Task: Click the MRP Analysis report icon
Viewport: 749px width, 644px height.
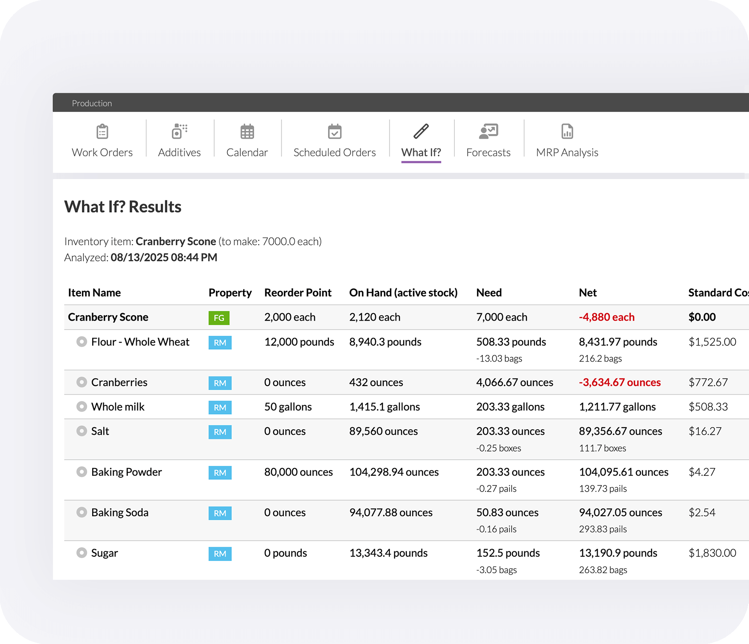Action: (567, 132)
